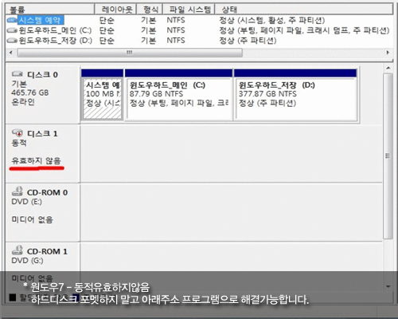Sort by the 파일 시스템 column header
This screenshot has width=398, height=319.
pyautogui.click(x=189, y=10)
